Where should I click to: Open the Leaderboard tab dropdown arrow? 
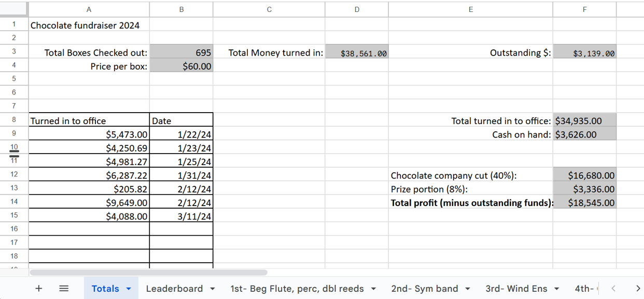pos(212,288)
